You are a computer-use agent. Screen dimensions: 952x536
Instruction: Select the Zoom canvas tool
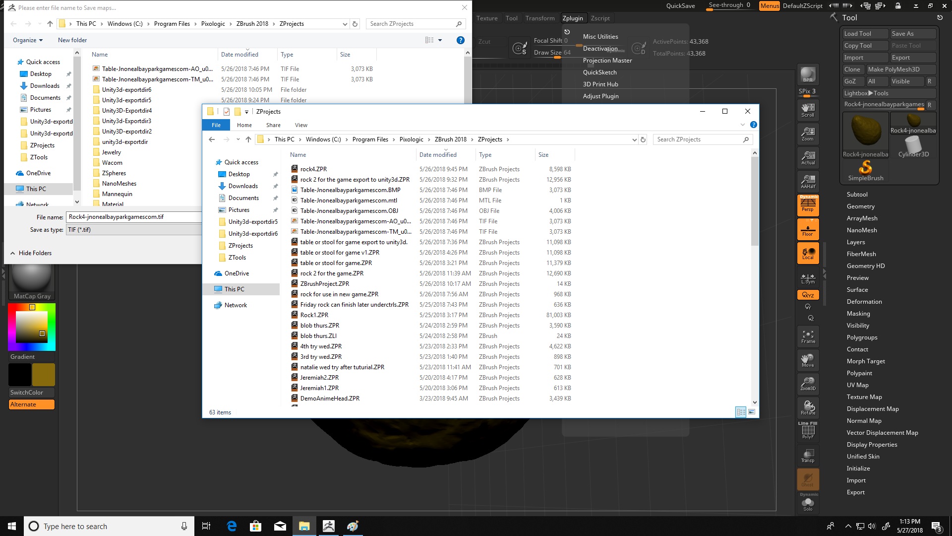click(808, 134)
